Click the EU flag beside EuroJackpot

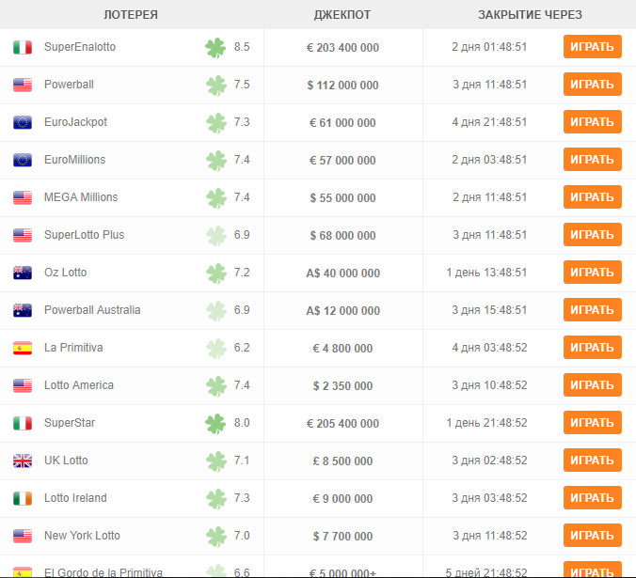coord(23,122)
